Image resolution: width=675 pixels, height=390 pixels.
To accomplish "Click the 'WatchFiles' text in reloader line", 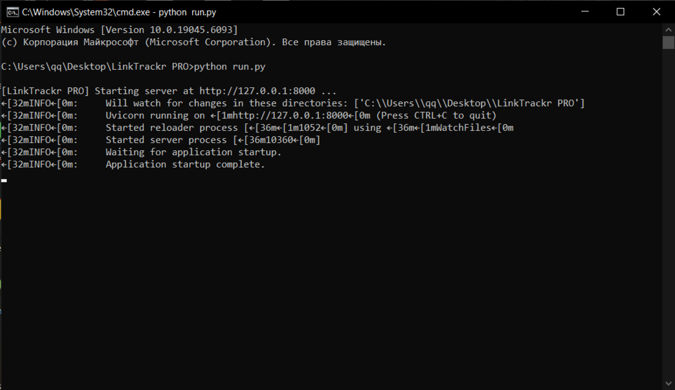I will click(x=463, y=128).
